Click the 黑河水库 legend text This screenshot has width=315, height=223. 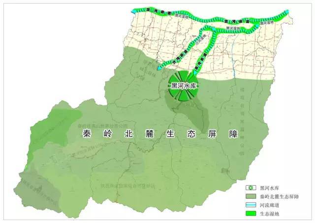pos(269,188)
